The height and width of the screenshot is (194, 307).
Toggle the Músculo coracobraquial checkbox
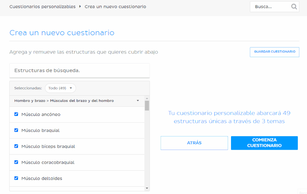pos(16,162)
